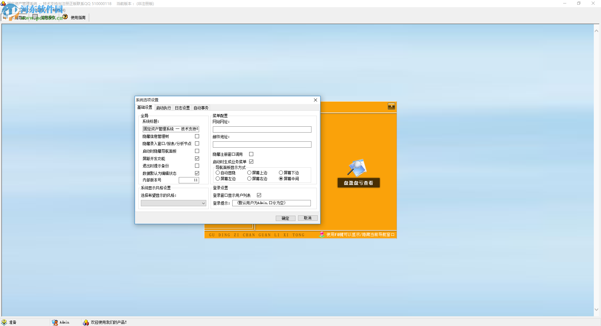Open the 工具(O) menu
Viewport: 601px width, 326px height.
coord(25,10)
